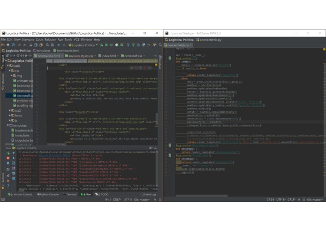
Task: Open the Navigate menu
Action: pyautogui.click(x=28, y=40)
